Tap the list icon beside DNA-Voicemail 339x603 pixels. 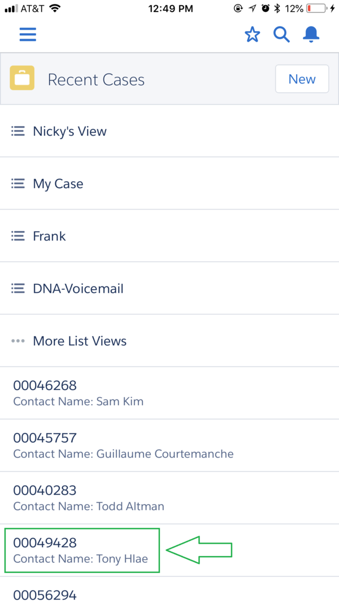(18, 289)
